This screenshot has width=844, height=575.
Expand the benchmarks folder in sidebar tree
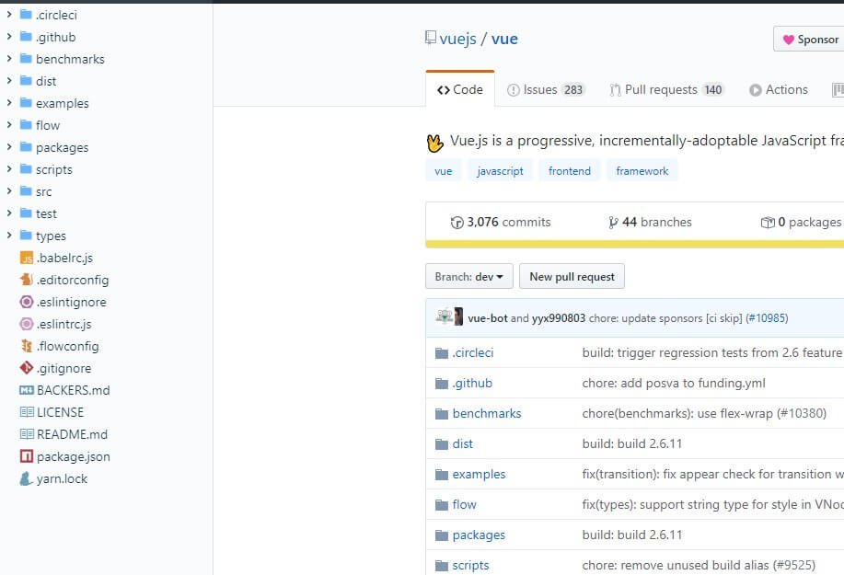[9, 59]
